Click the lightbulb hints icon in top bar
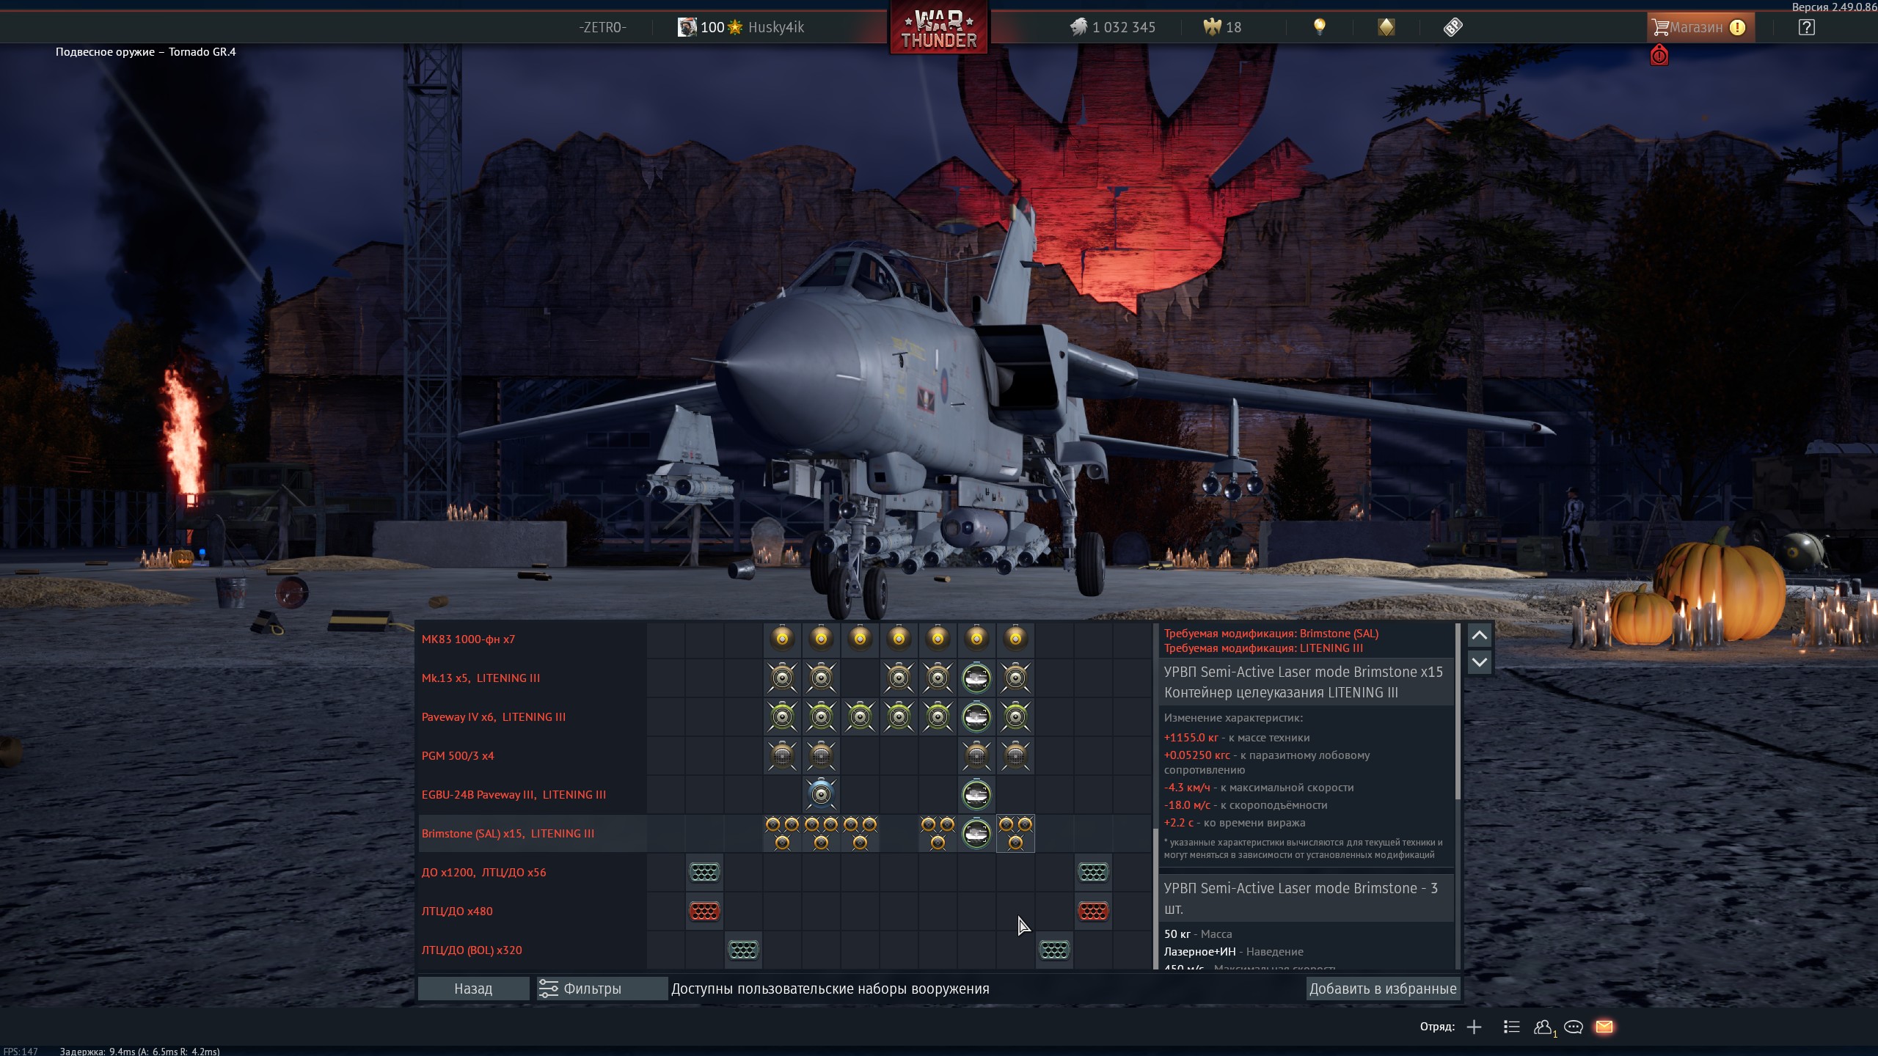The image size is (1878, 1056). (x=1319, y=27)
